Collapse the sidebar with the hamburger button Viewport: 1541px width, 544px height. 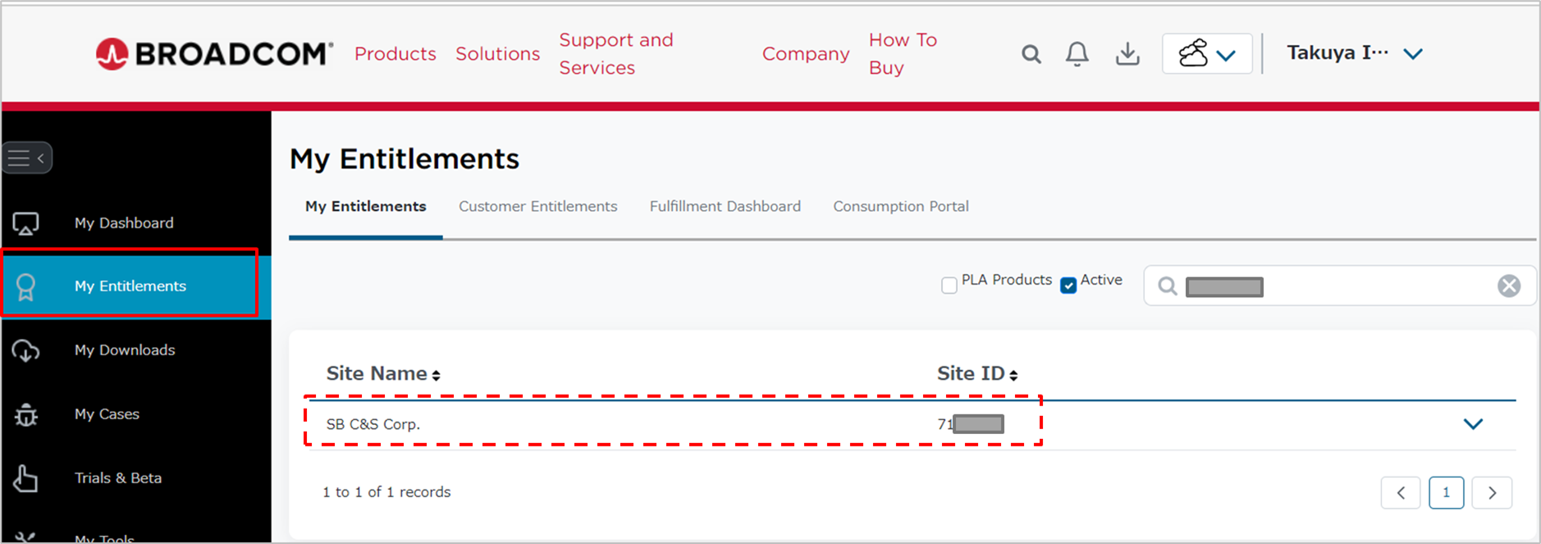(27, 158)
